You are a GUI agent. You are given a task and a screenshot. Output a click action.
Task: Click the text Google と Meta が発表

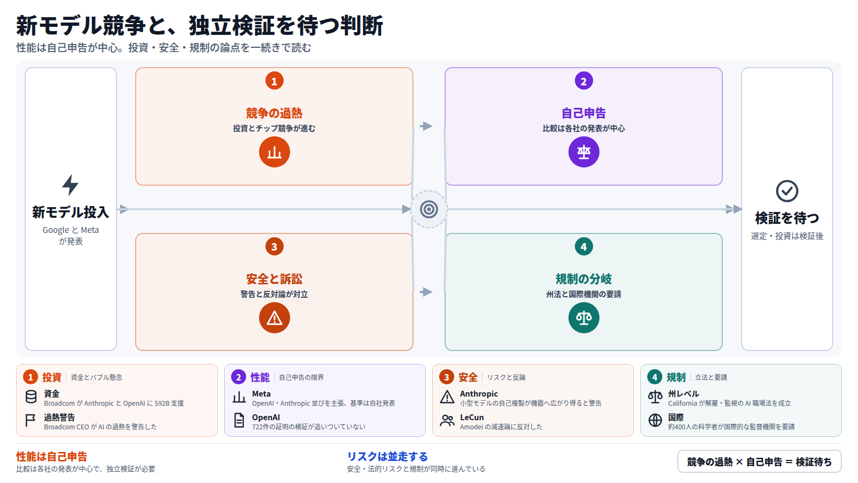point(71,236)
